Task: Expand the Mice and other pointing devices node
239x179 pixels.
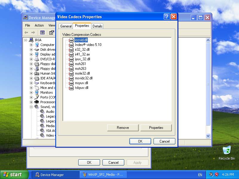Action: [x=31, y=88]
